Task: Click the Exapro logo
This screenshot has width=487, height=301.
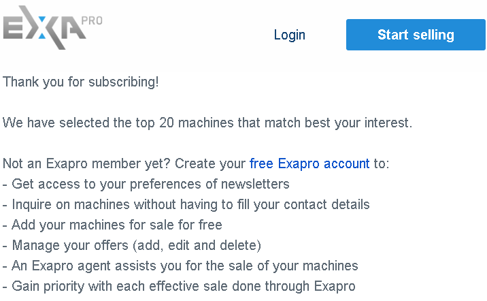Action: click(x=53, y=27)
